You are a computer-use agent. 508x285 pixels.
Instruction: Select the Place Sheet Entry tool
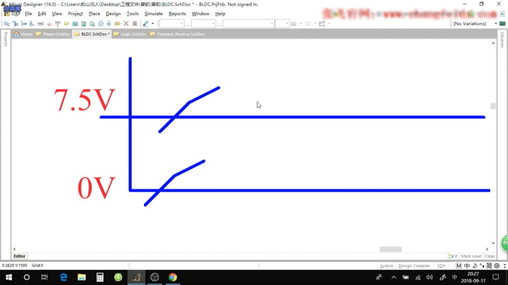(x=84, y=23)
